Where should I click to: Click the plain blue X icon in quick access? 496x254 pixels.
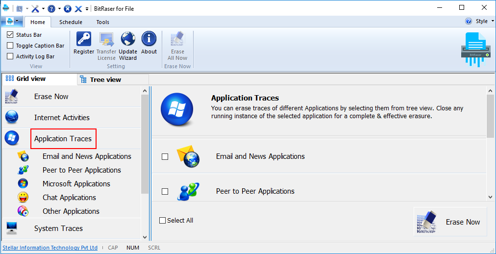[78, 9]
